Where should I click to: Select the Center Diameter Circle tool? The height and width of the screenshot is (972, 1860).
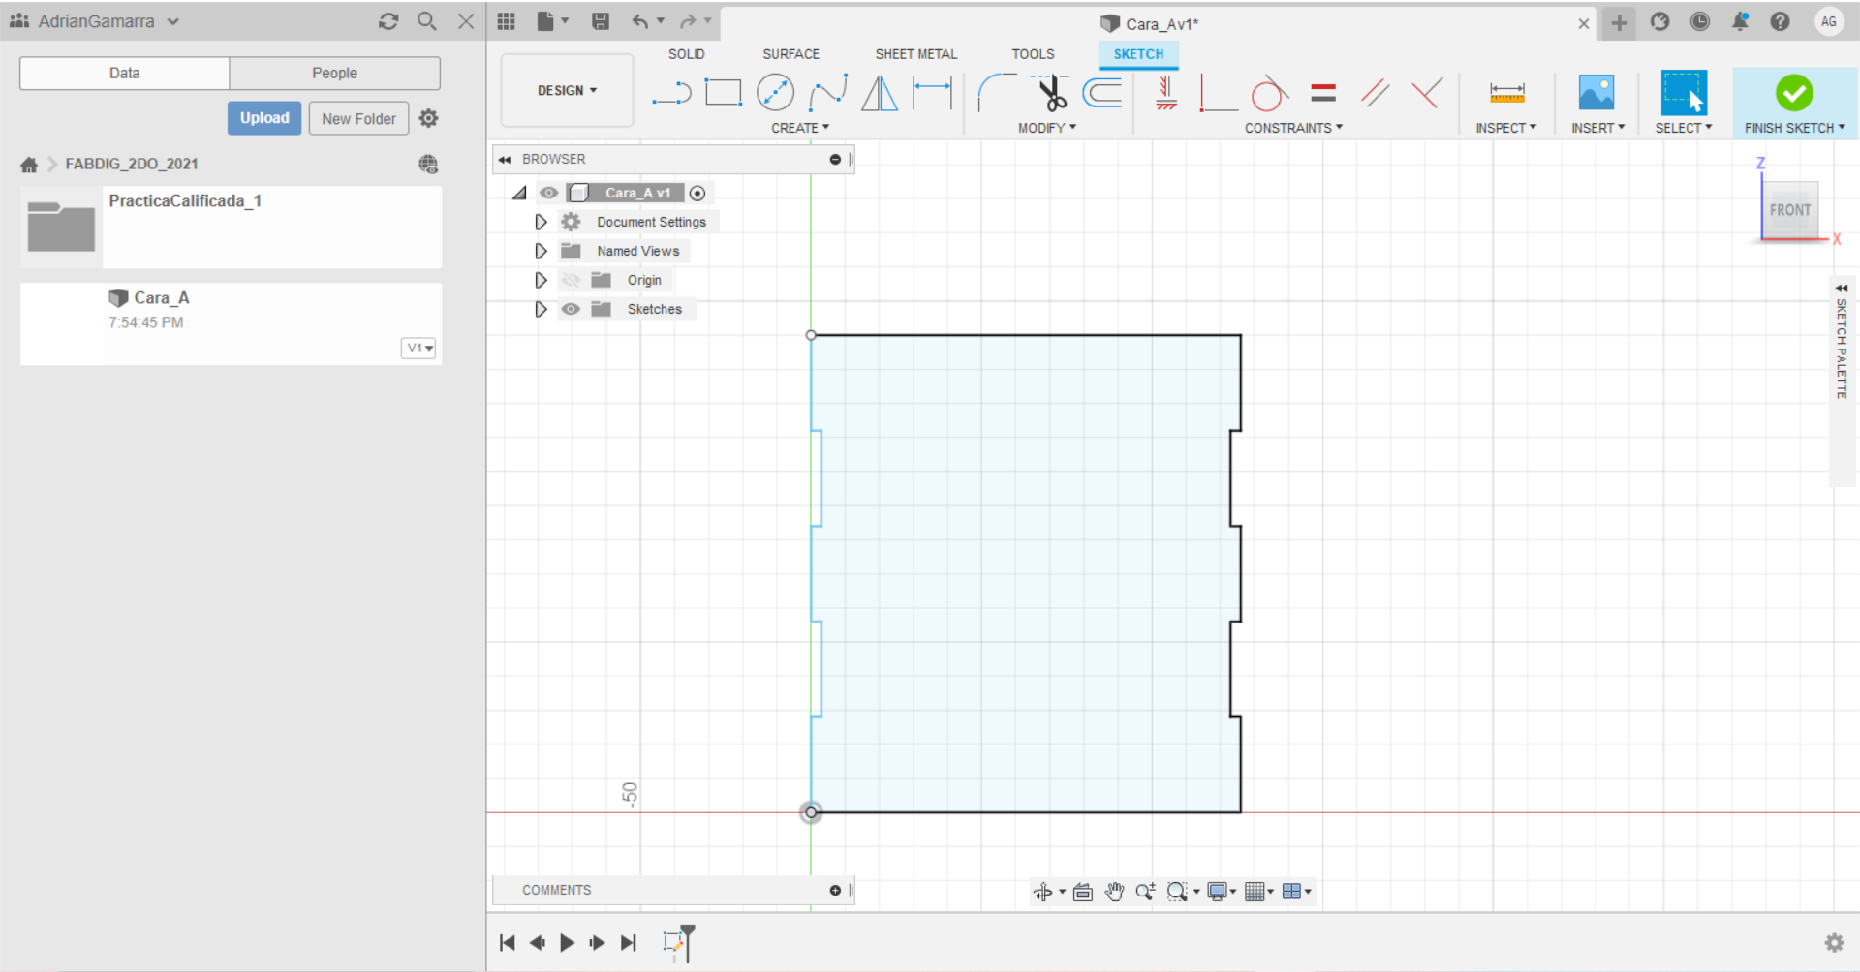coord(775,93)
